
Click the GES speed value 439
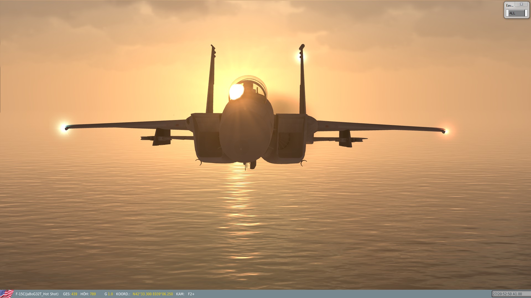tap(74, 294)
